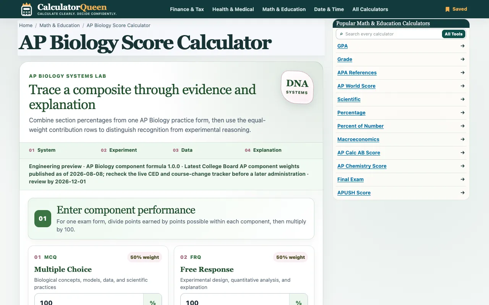Image resolution: width=489 pixels, height=305 pixels.
Task: Click the AP BIOLOGY SYSTEMS LAB label
Action: [68, 76]
